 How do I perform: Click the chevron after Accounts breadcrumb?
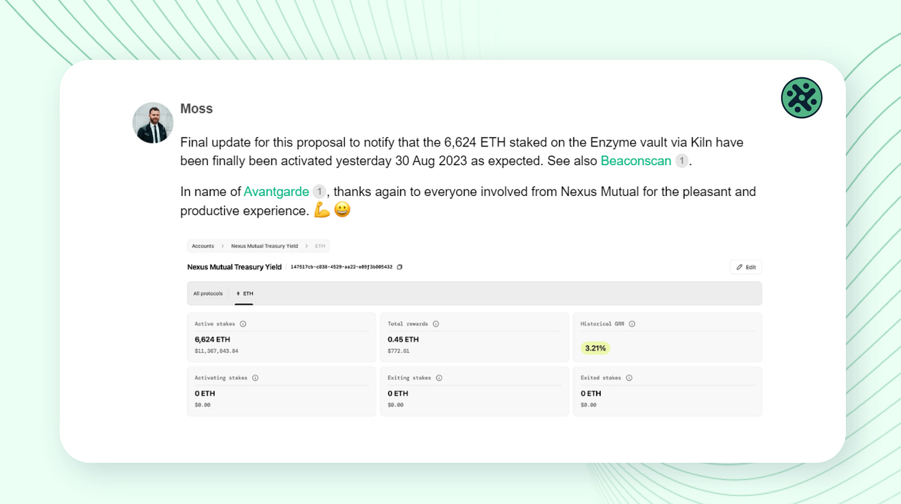tap(222, 246)
